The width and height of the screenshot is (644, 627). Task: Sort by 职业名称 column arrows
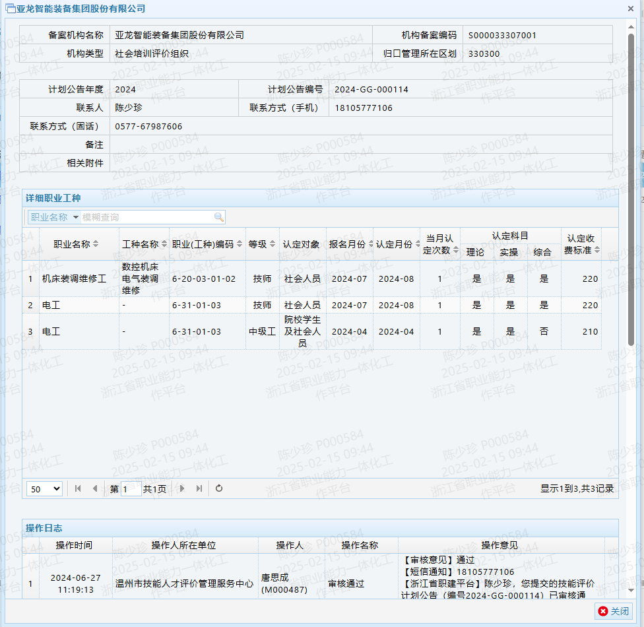click(96, 244)
